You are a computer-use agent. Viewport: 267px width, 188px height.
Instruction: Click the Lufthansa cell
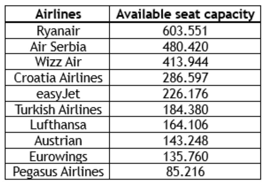(58, 125)
